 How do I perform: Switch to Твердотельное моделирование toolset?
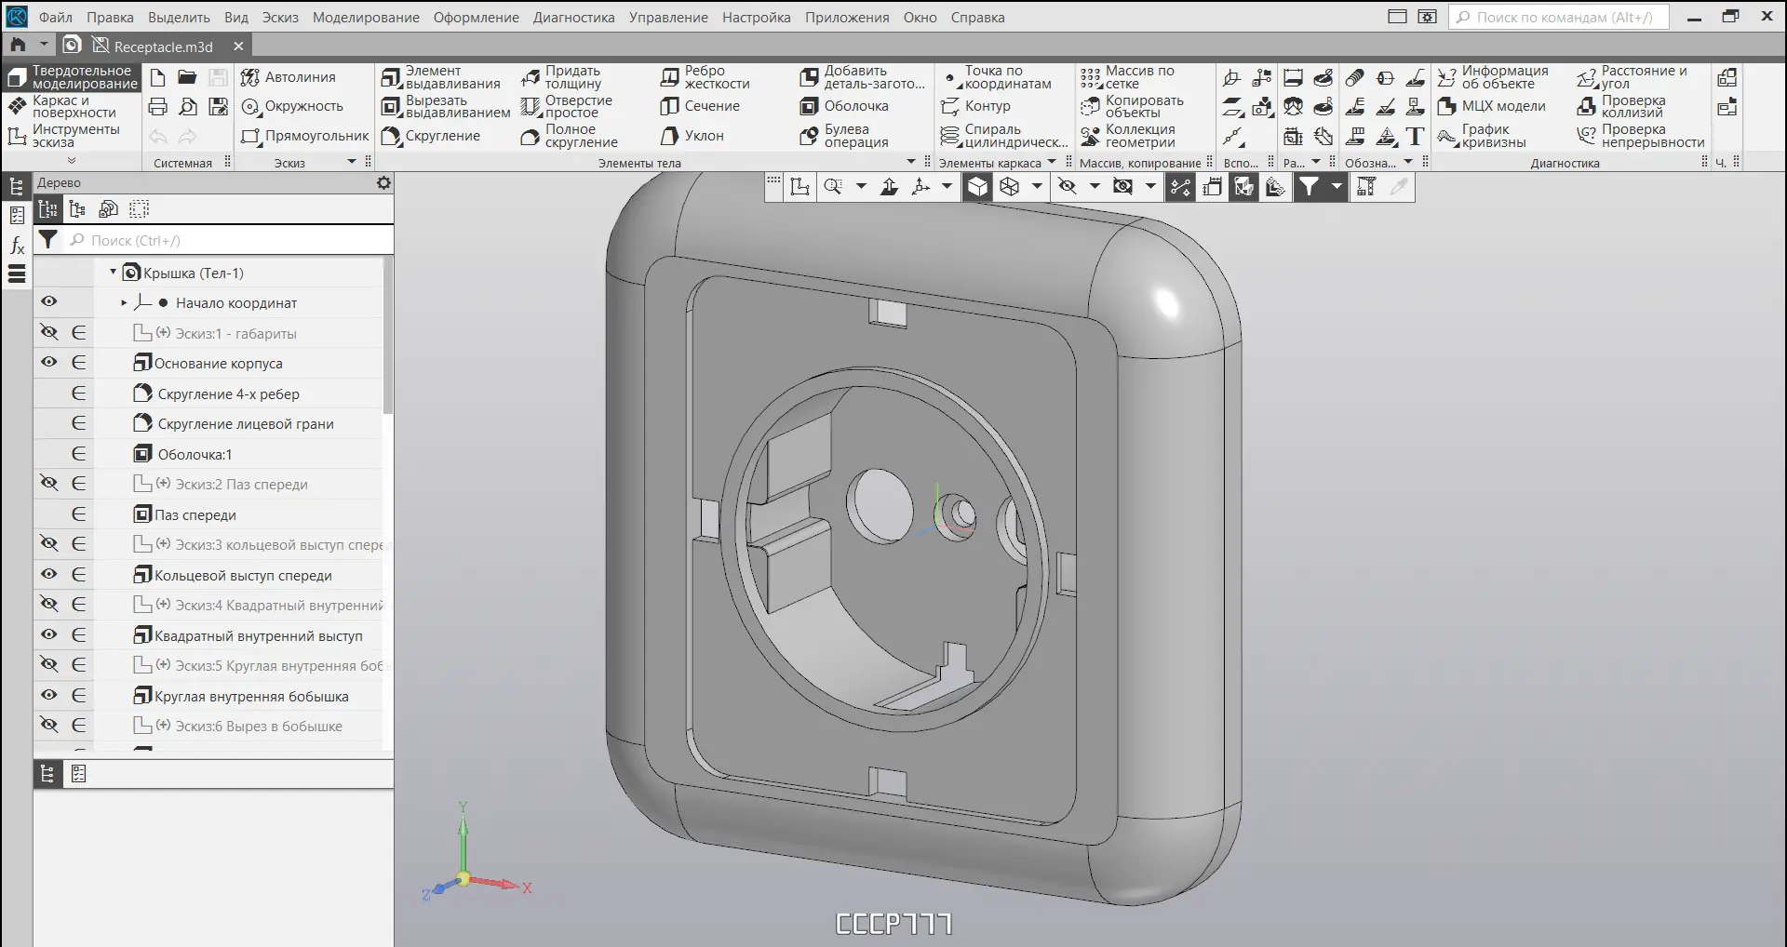pyautogui.click(x=72, y=77)
